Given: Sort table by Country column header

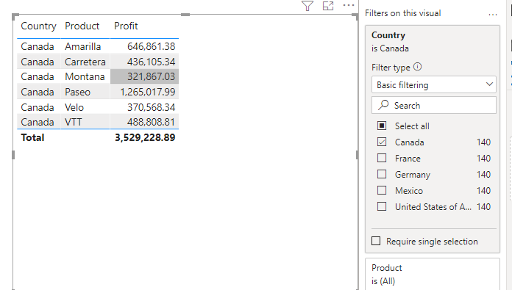Looking at the screenshot, I should pos(38,26).
